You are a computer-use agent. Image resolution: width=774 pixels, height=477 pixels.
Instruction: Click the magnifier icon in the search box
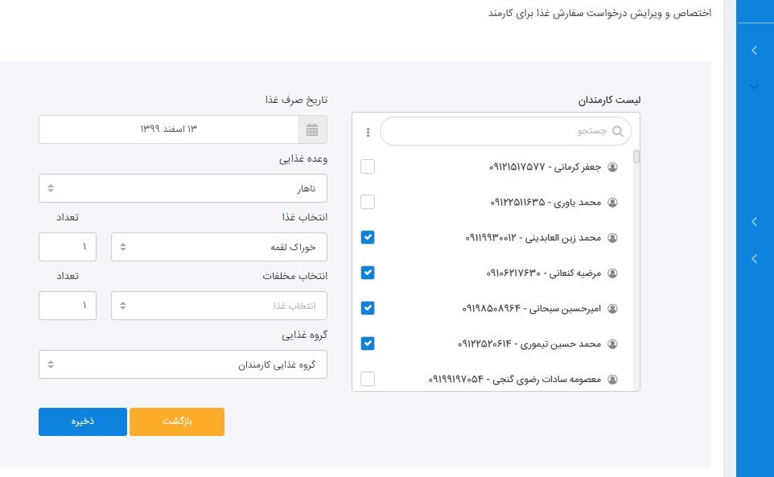618,131
